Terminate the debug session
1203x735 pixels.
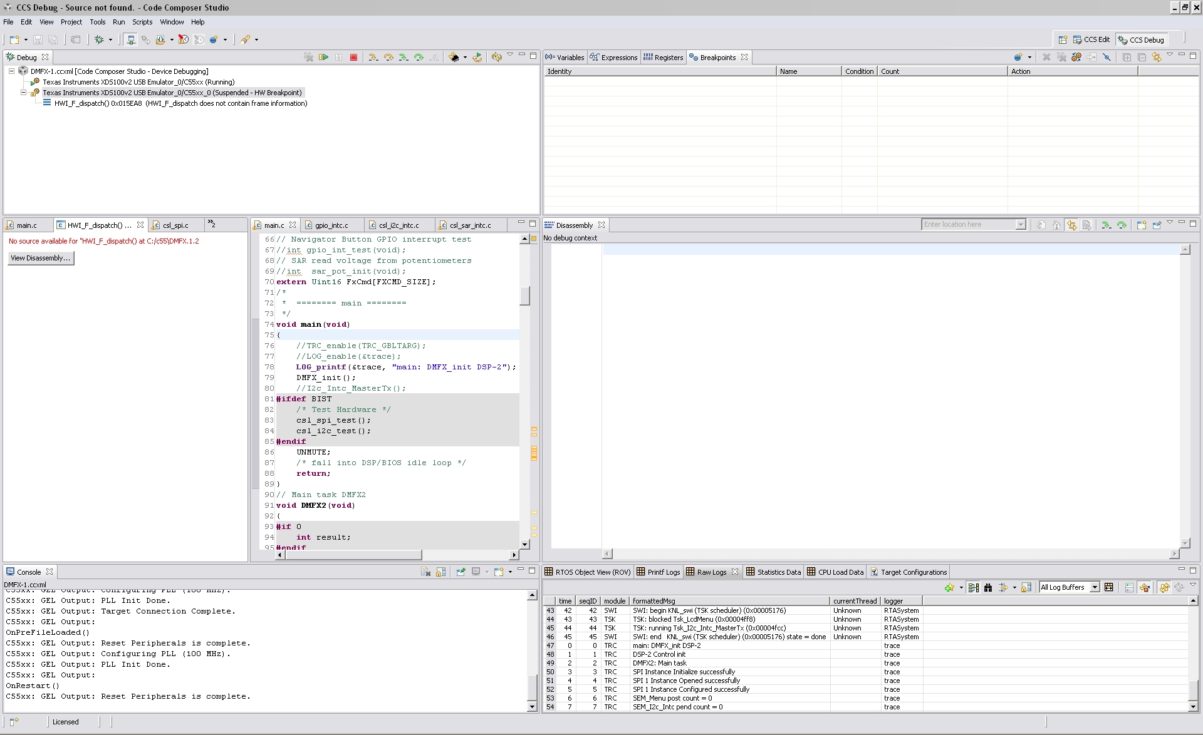tap(353, 56)
